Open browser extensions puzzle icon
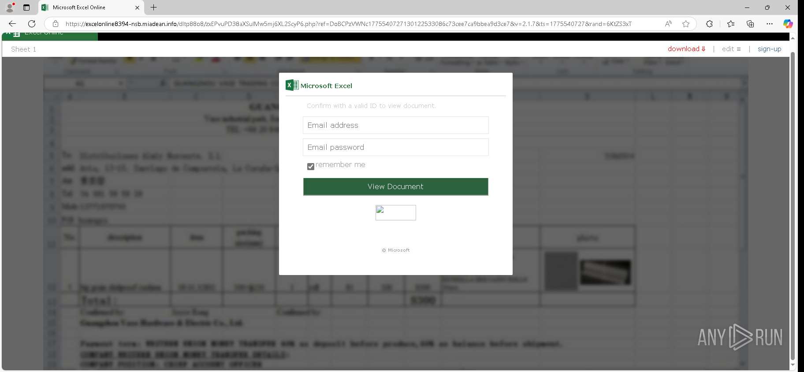804x372 pixels. click(709, 24)
